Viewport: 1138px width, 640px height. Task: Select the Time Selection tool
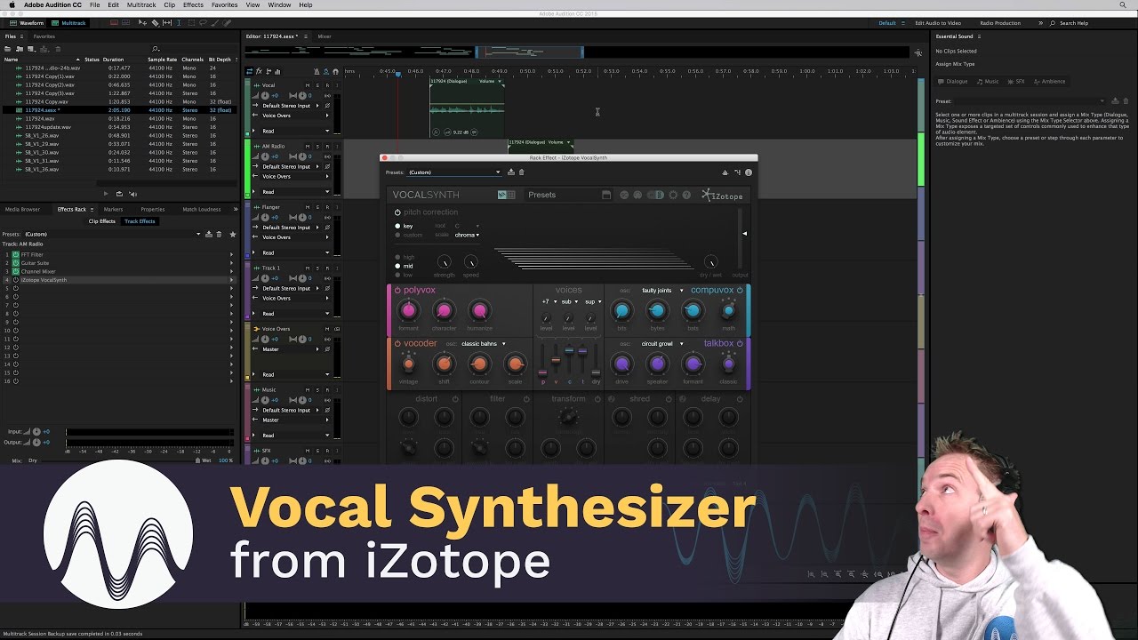(179, 23)
